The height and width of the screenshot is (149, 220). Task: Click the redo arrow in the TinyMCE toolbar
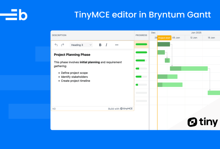click(x=63, y=45)
